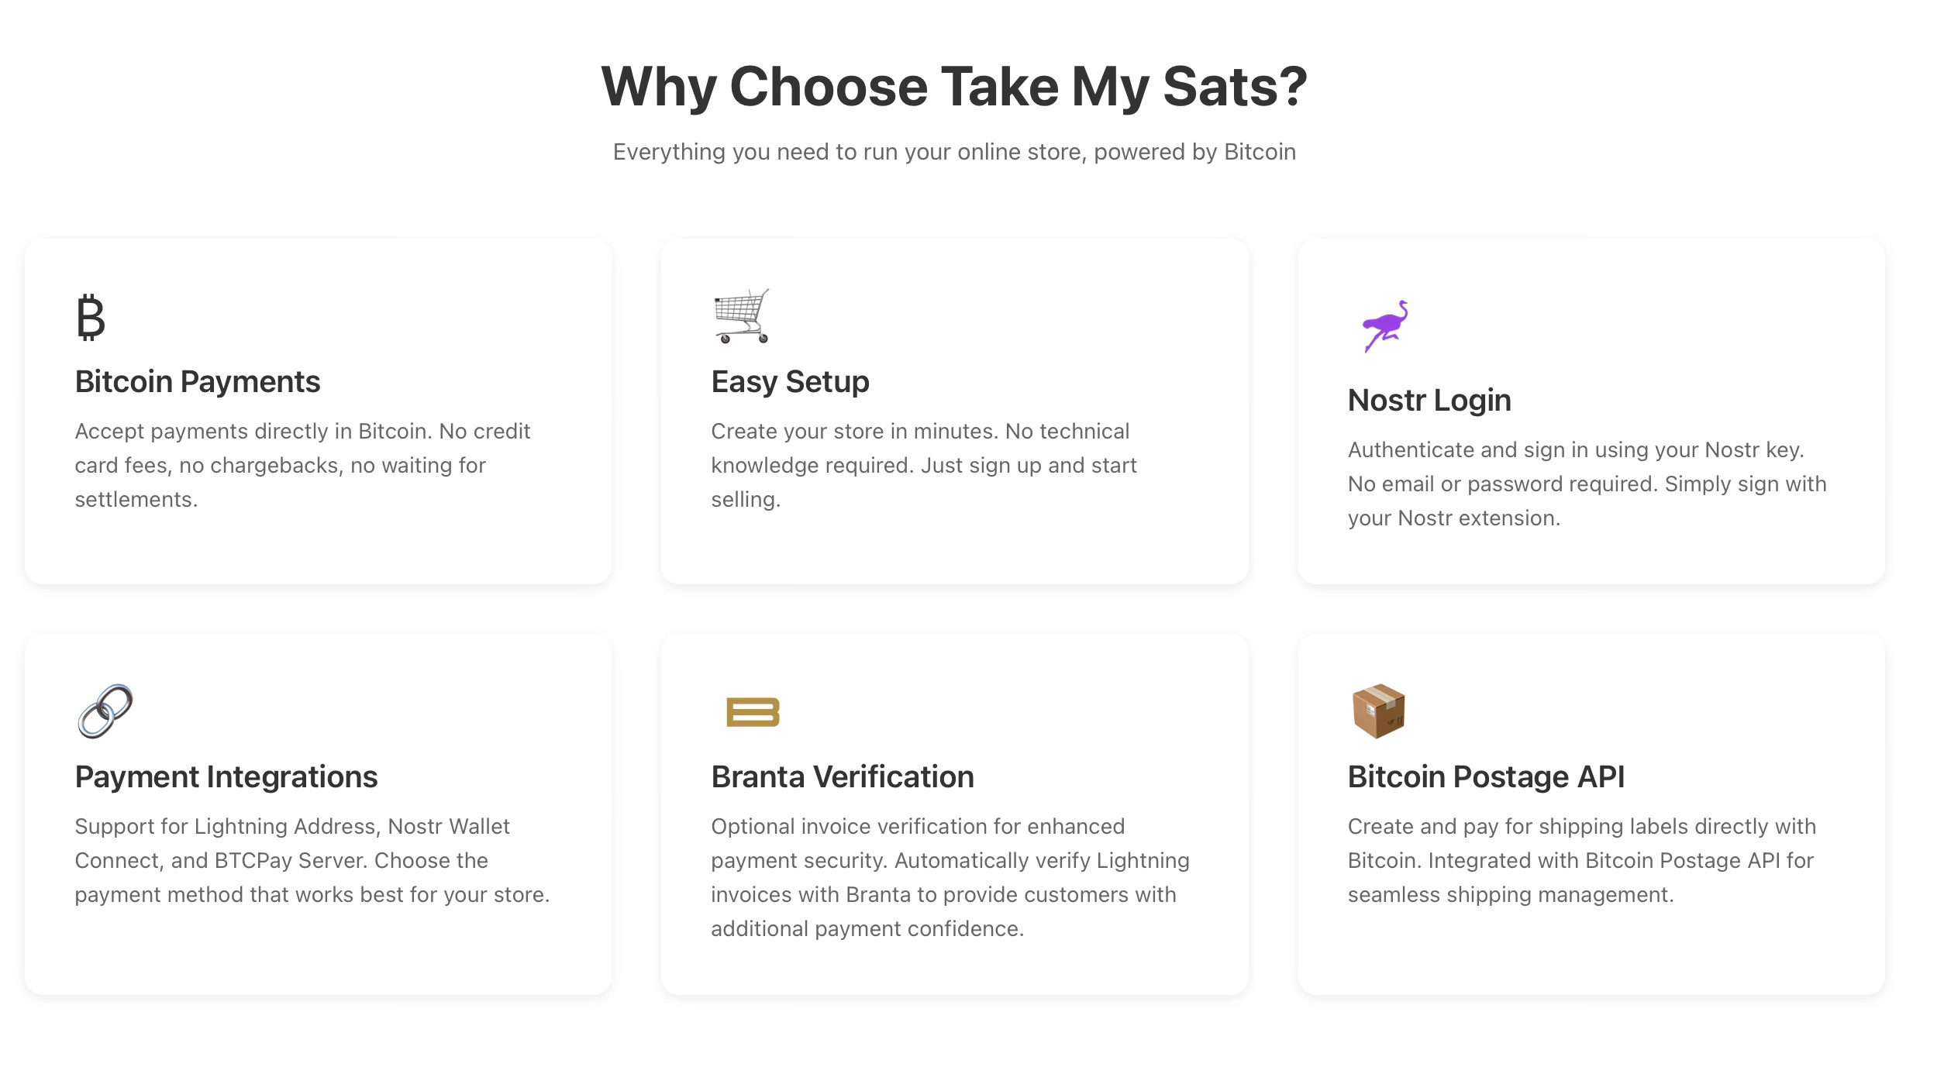Select the Branta Verification heading
The height and width of the screenshot is (1074, 1944).
[x=843, y=777]
